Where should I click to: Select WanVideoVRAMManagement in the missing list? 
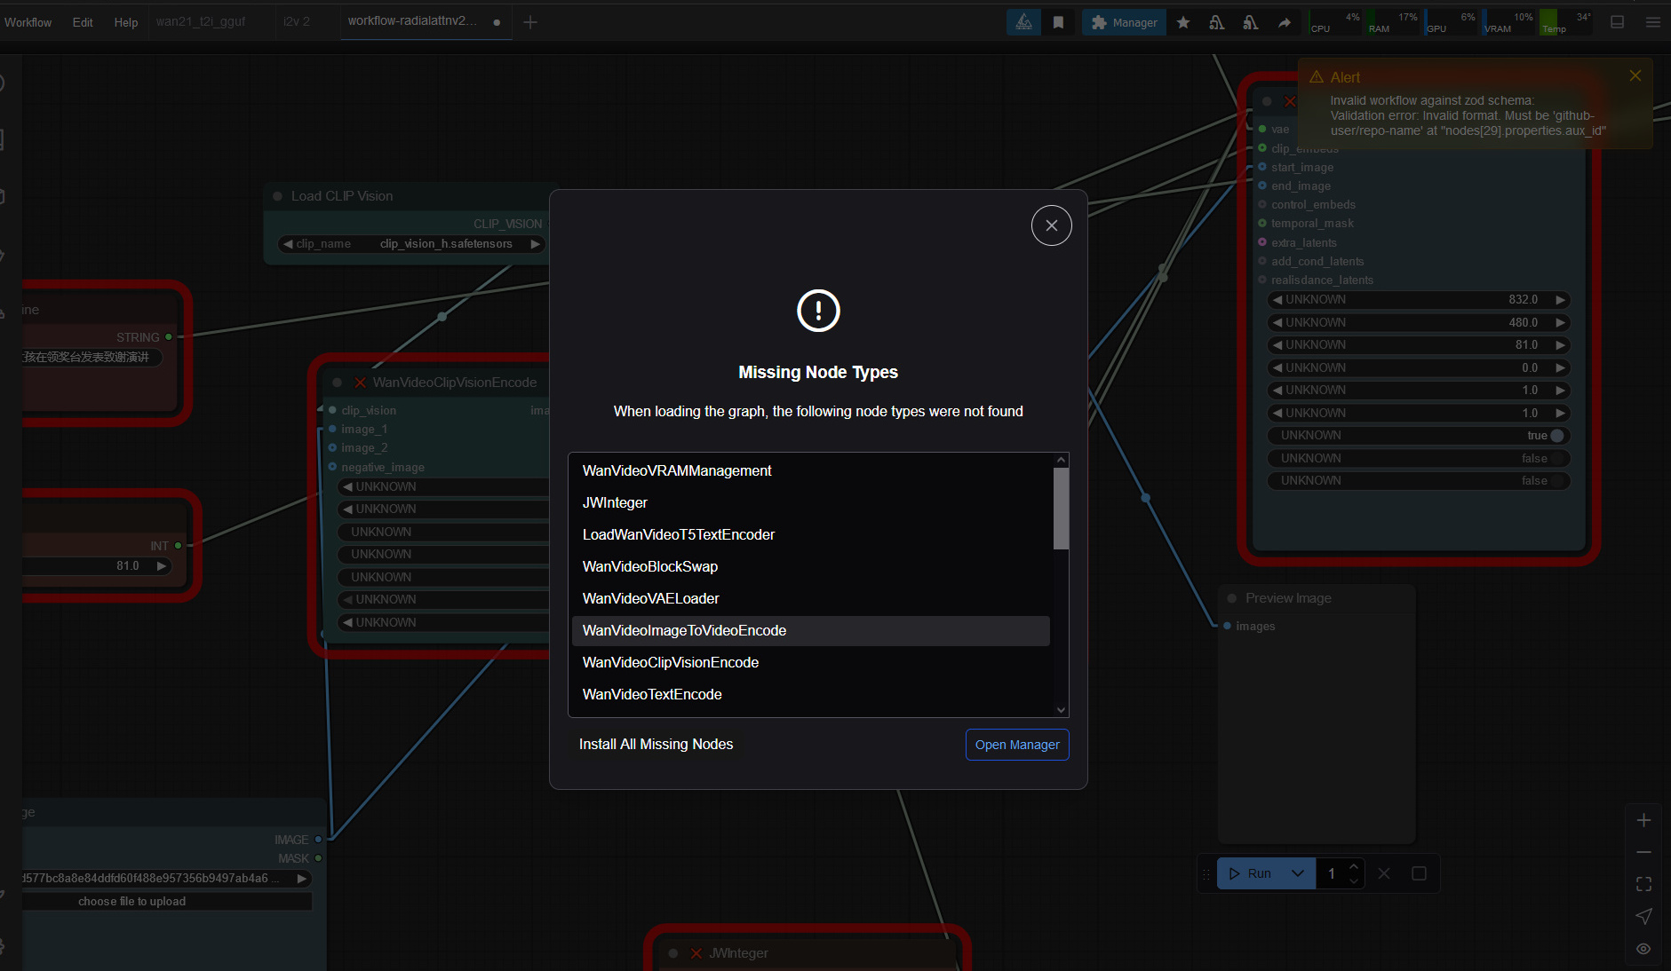point(810,470)
